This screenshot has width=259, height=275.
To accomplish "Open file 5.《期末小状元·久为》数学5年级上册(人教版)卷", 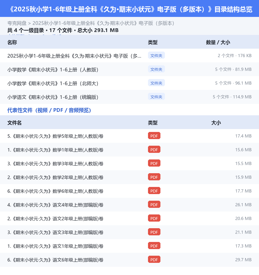I will pyautogui.click(x=55, y=136).
